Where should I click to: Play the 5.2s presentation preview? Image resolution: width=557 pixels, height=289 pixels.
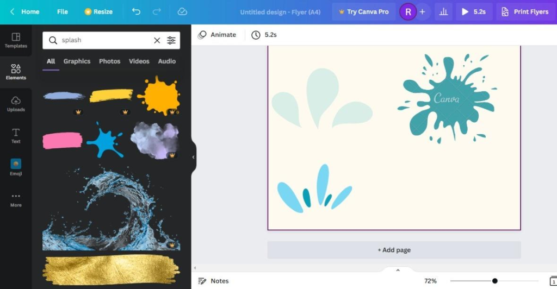[x=474, y=12]
